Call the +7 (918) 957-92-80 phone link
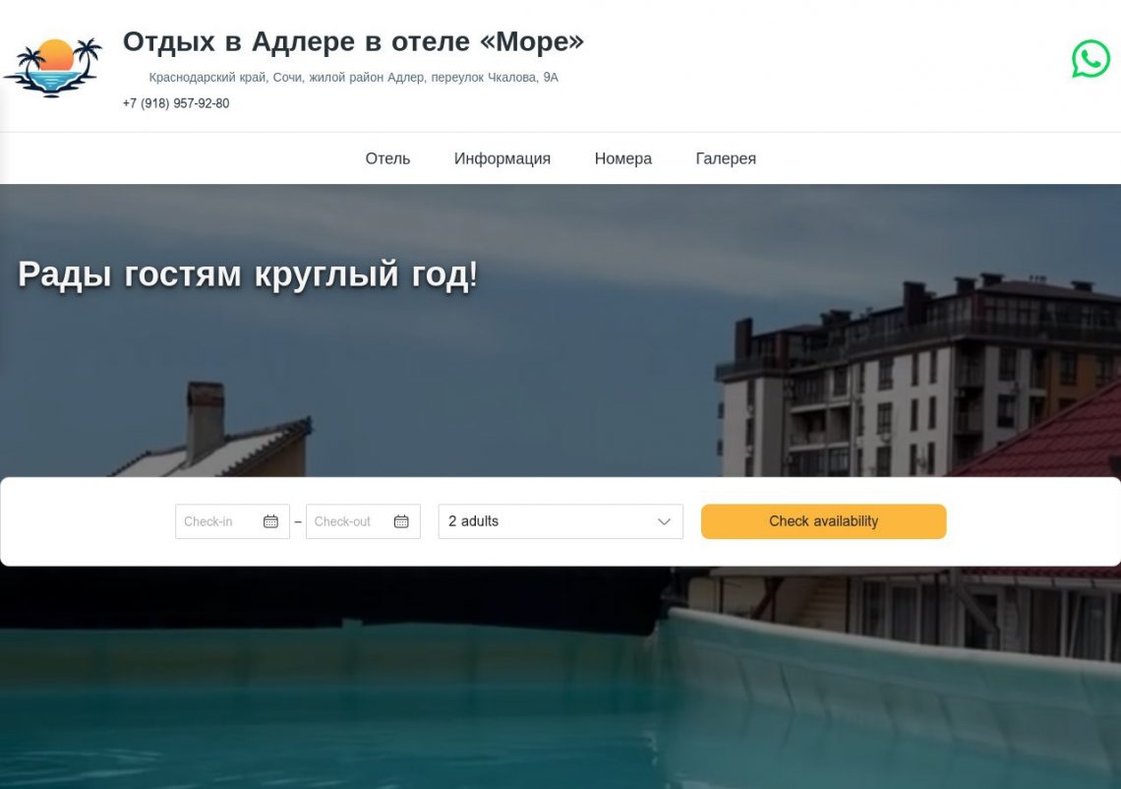This screenshot has width=1121, height=789. pos(176,103)
